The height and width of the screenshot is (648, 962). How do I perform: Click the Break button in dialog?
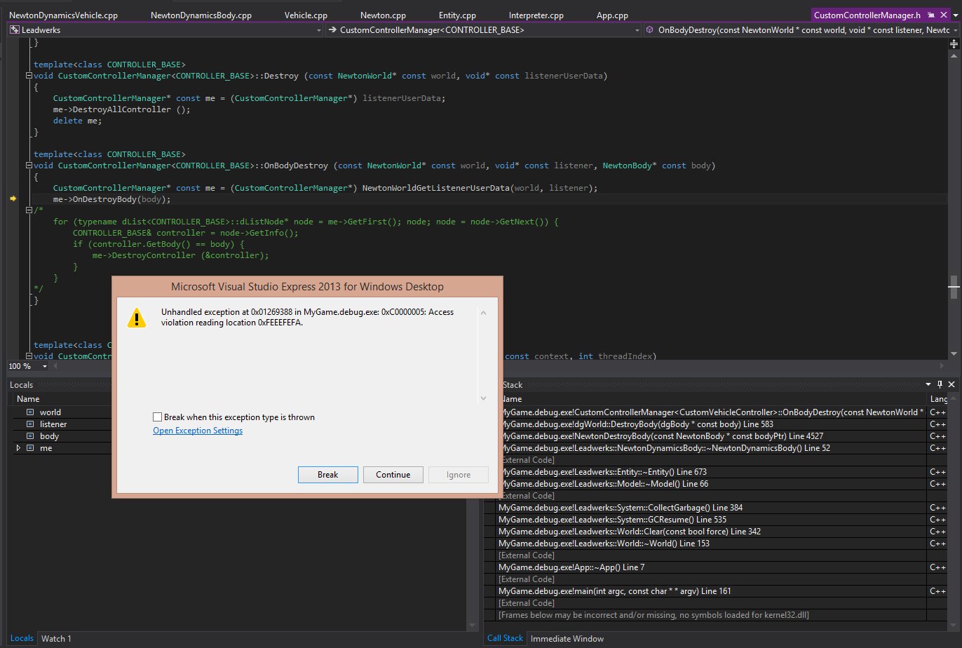click(x=327, y=475)
